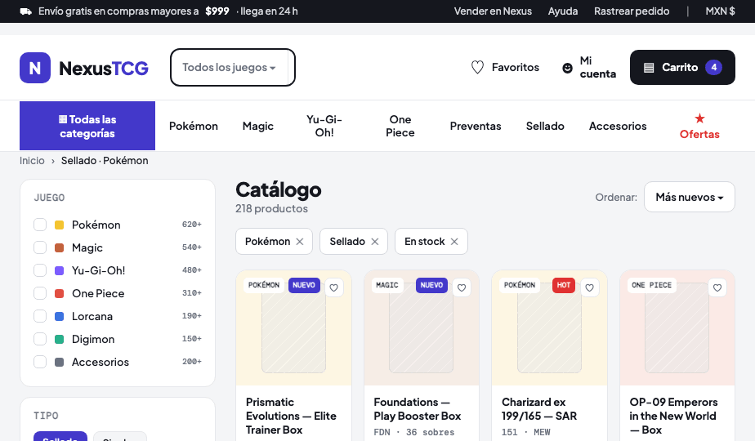
Task: Check the One Piece game filter checkbox
Action: point(40,293)
